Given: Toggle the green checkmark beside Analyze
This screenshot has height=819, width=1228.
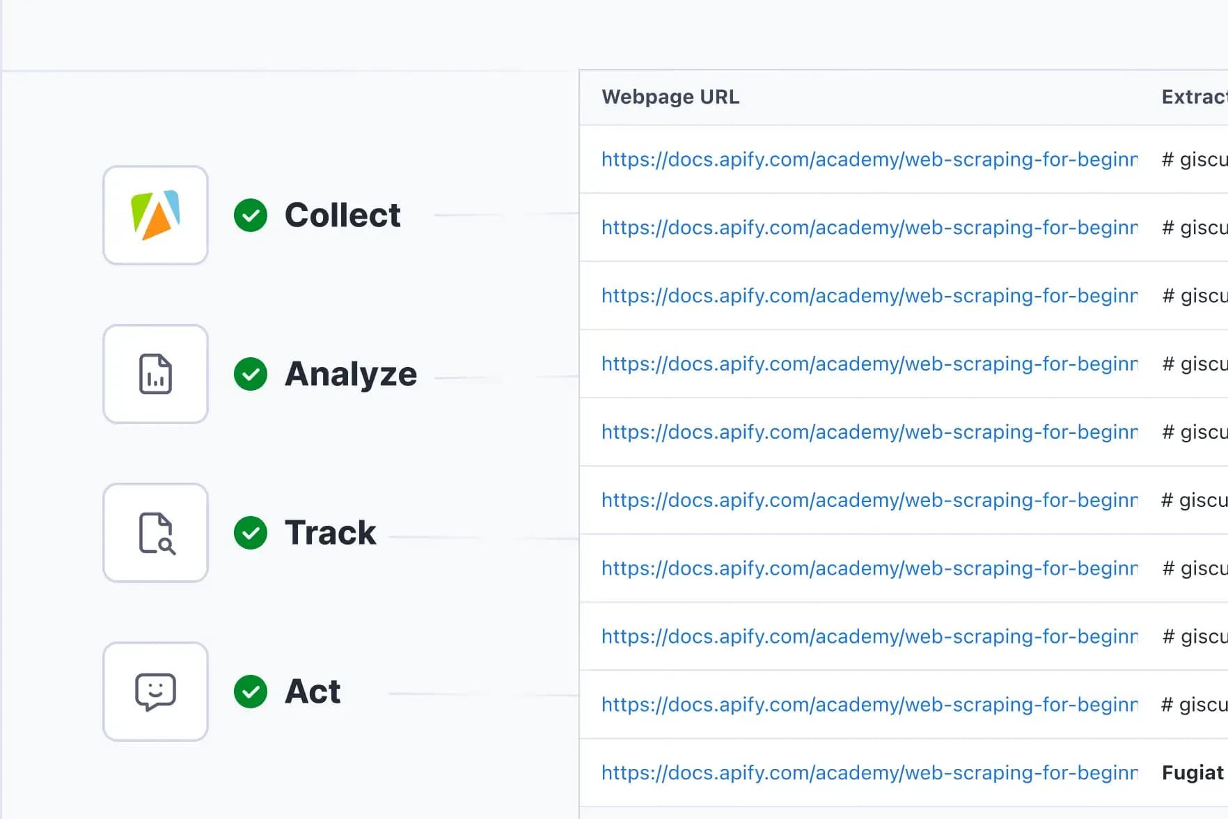Looking at the screenshot, I should point(251,374).
